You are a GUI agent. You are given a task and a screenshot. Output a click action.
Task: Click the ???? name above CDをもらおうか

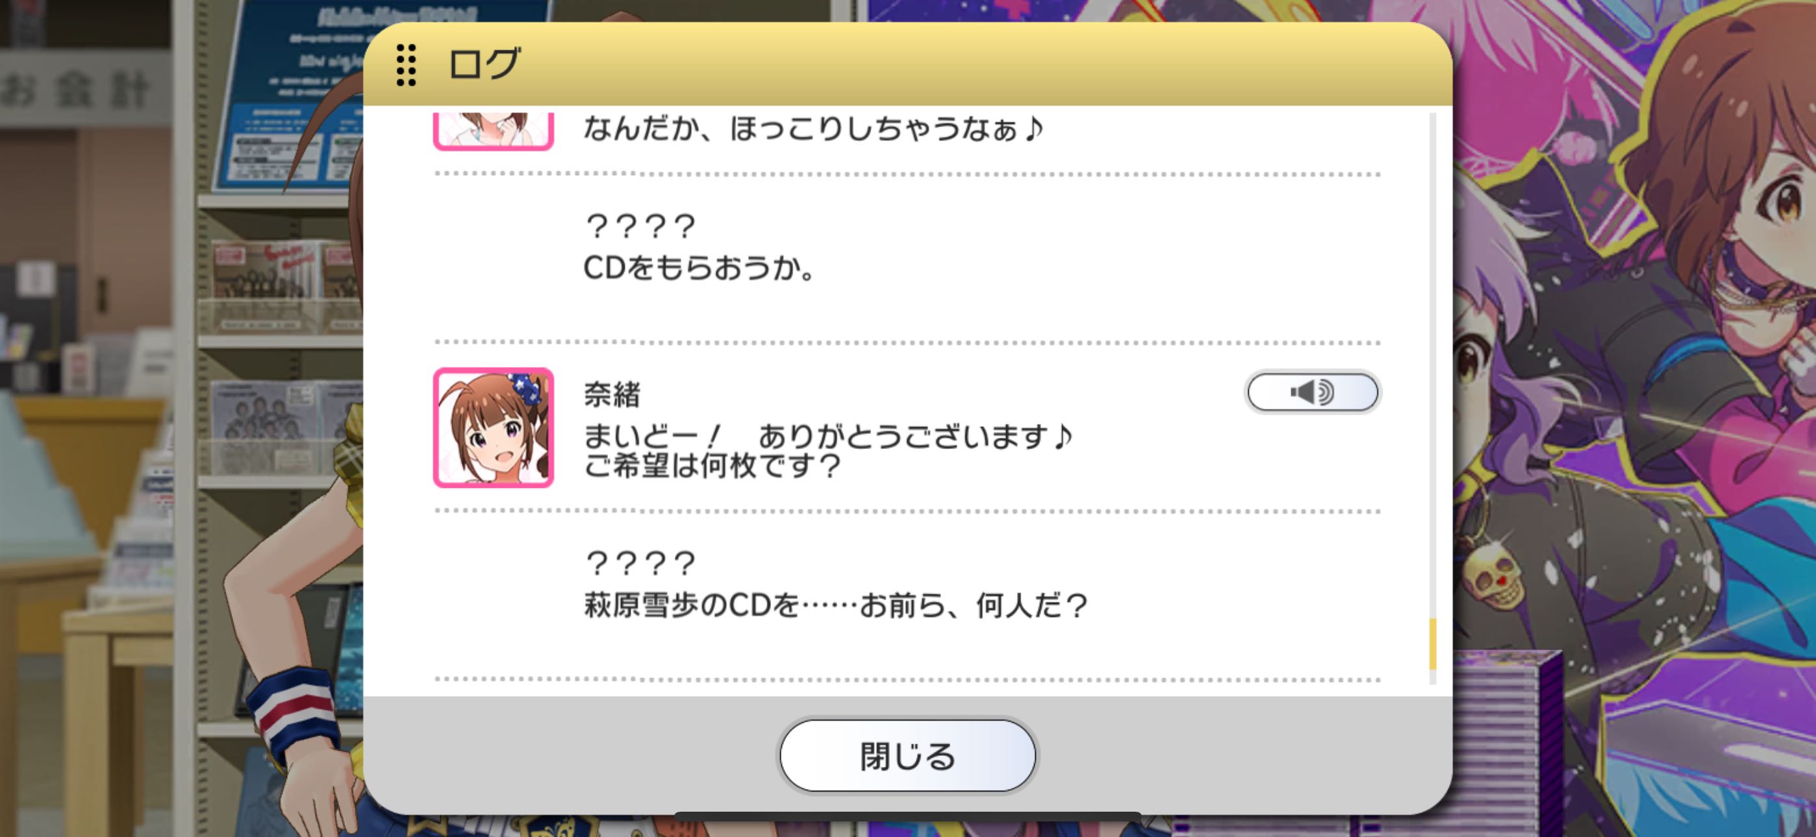point(640,226)
